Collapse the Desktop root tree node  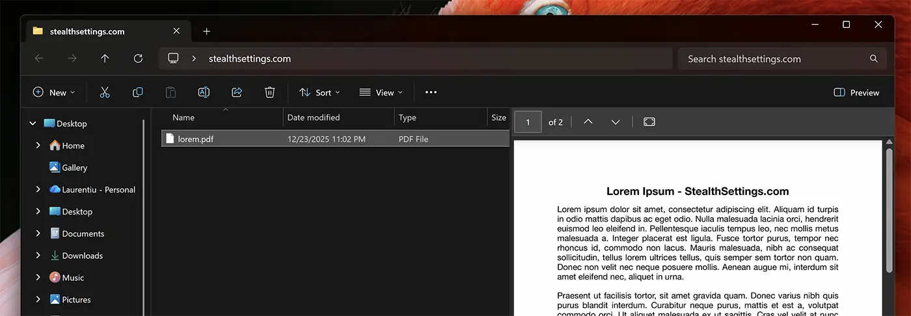(x=33, y=124)
